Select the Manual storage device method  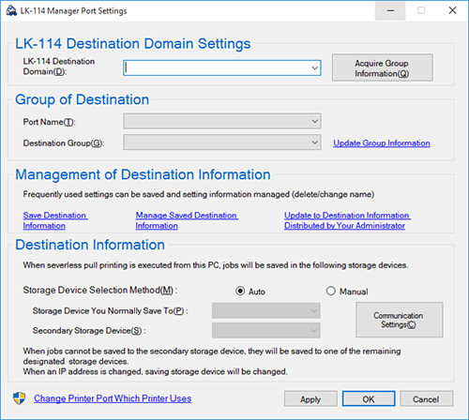click(x=331, y=292)
